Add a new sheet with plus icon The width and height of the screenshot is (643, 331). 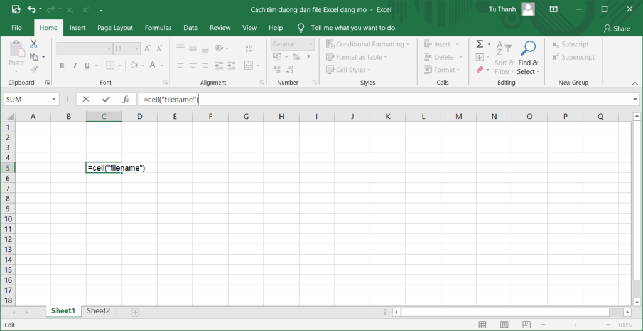135,312
